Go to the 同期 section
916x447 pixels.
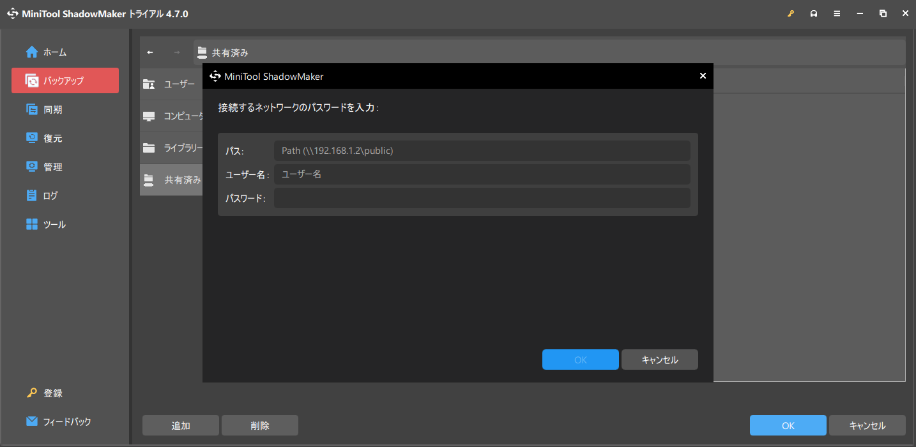[x=65, y=110]
